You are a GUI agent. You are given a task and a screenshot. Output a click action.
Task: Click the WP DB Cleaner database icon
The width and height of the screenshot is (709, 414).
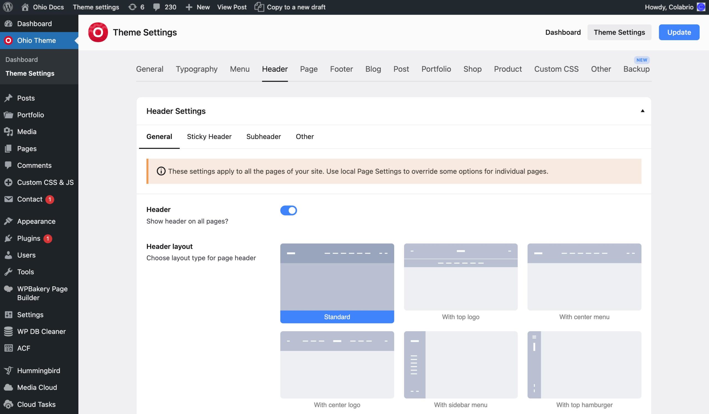pyautogui.click(x=8, y=331)
